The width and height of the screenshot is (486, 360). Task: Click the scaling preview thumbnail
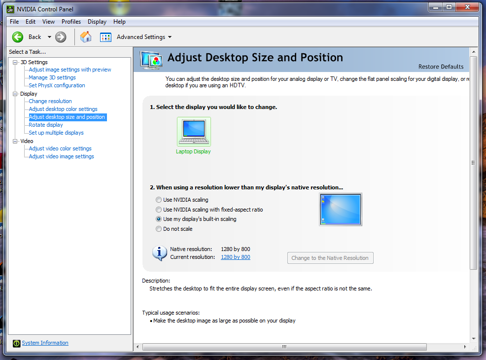(341, 209)
